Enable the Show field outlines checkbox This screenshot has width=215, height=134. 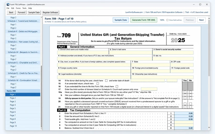[168, 20]
